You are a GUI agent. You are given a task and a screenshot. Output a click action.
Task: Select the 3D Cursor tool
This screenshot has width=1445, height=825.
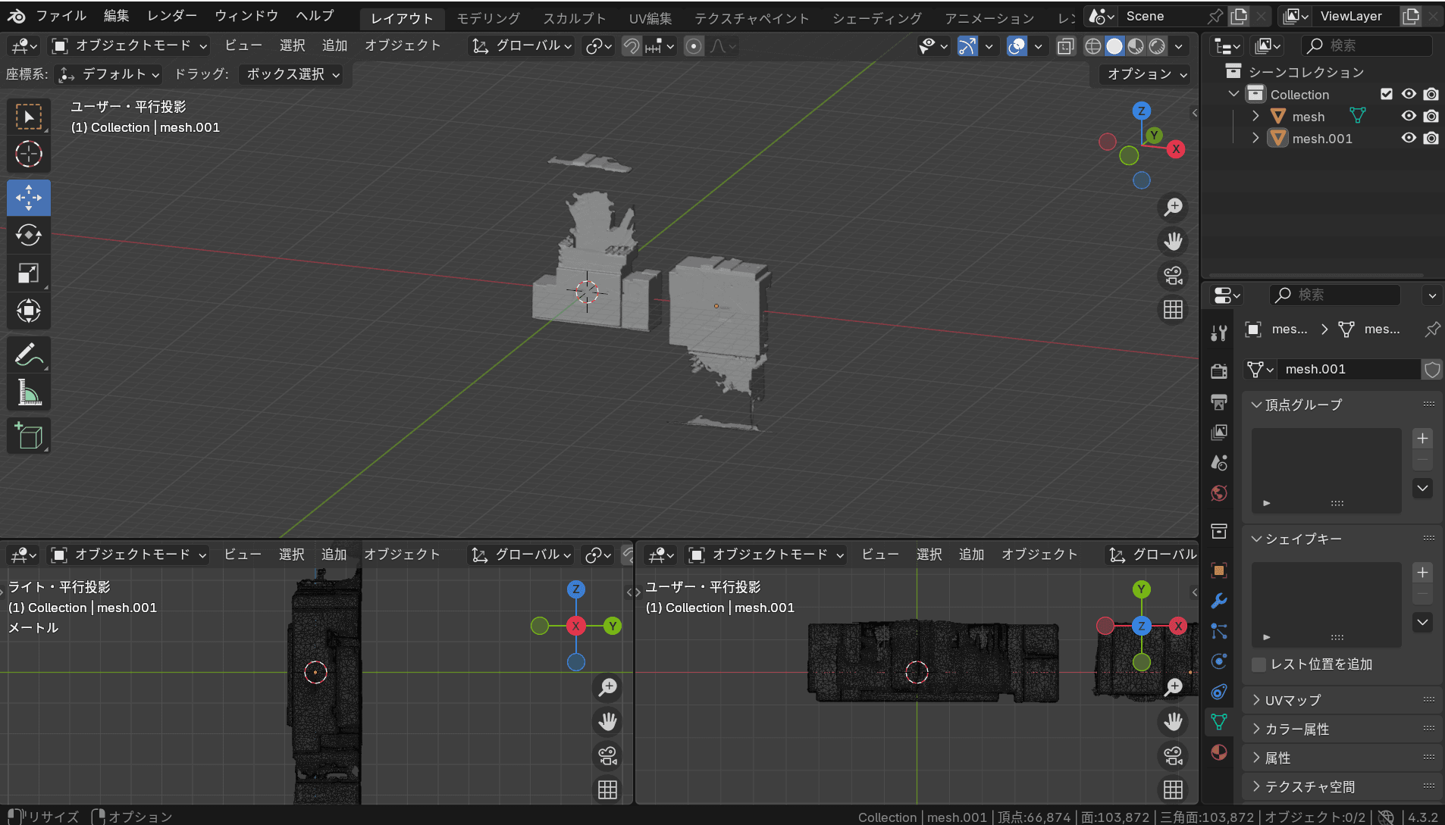(29, 154)
